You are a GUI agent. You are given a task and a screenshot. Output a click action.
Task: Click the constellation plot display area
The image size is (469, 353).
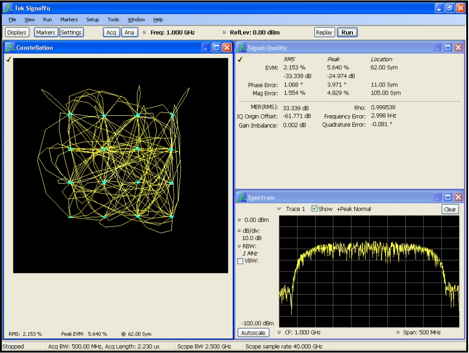point(121,166)
